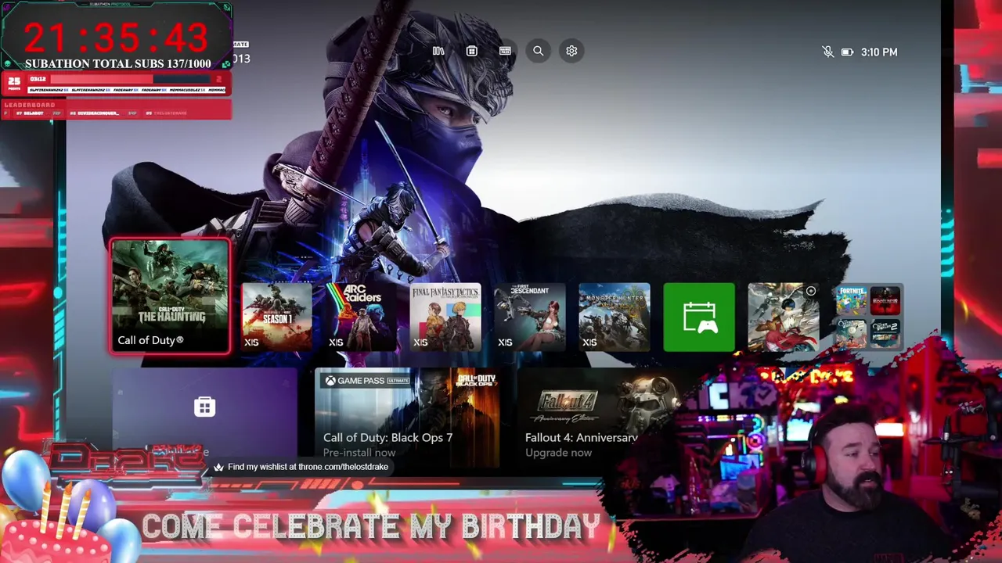Open the Season 1 game tile
This screenshot has width=1002, height=563.
pyautogui.click(x=276, y=317)
